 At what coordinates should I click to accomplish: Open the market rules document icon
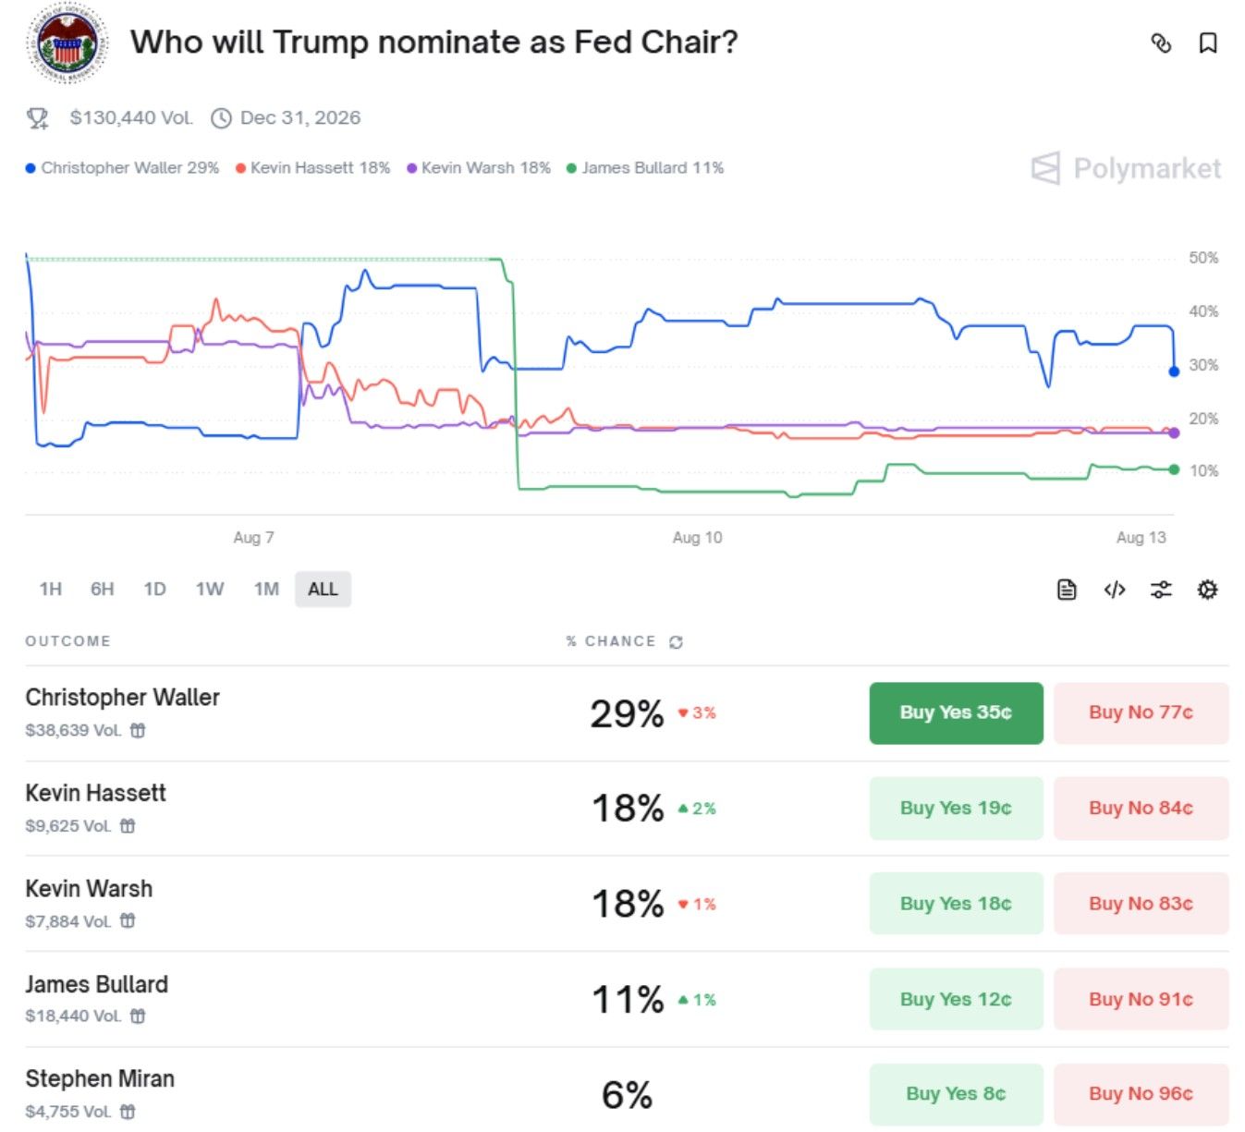tap(1067, 589)
